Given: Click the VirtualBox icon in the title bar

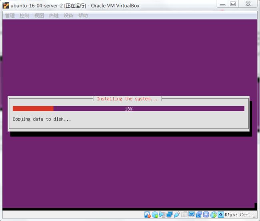Looking at the screenshot, I should coord(6,6).
